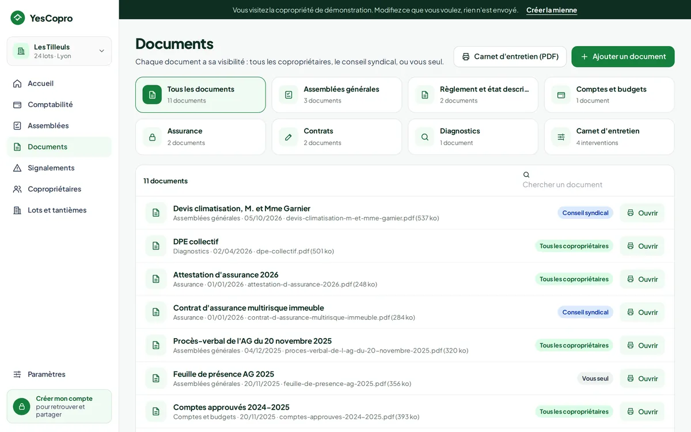Viewport: 691px width, 432px height.
Task: Click file icon of Contrat d'assurance multirisque row
Action: click(x=156, y=312)
